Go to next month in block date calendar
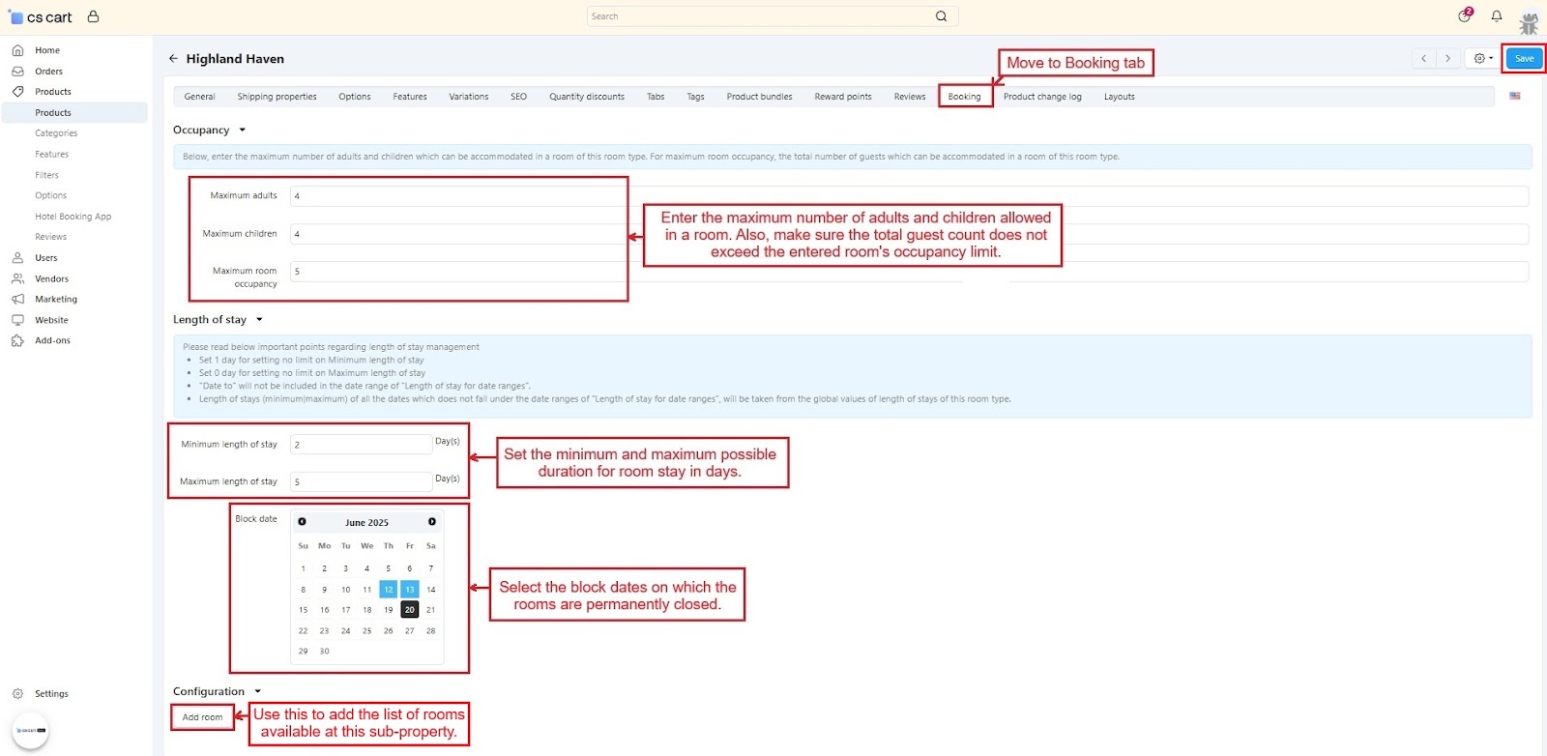The image size is (1547, 756). pos(432,522)
